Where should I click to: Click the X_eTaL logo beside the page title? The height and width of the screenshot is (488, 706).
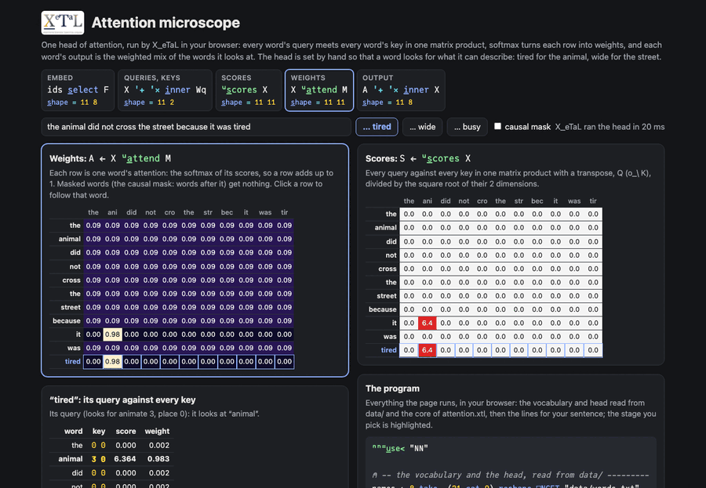pyautogui.click(x=63, y=23)
